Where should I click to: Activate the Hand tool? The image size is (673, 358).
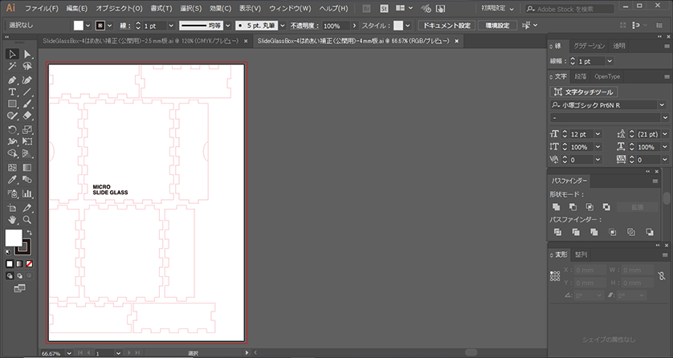tap(12, 219)
